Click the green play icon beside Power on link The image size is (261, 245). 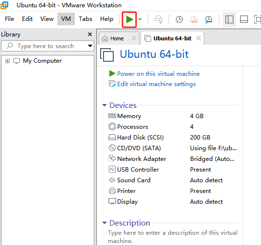tap(112, 73)
